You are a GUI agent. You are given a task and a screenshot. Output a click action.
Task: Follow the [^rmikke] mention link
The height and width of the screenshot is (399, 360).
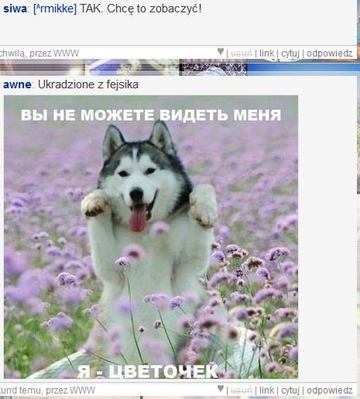(55, 9)
